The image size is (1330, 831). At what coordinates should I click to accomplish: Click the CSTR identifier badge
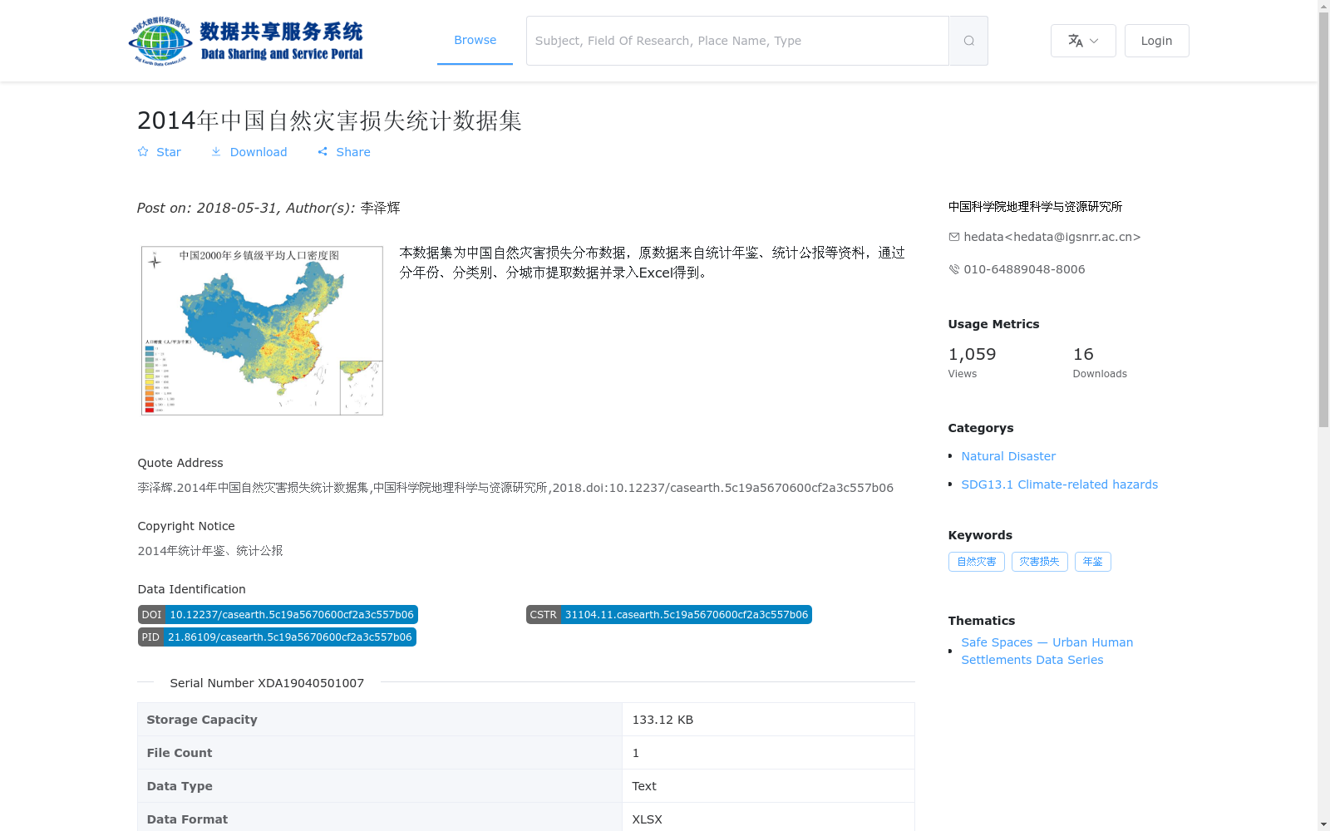click(x=669, y=615)
